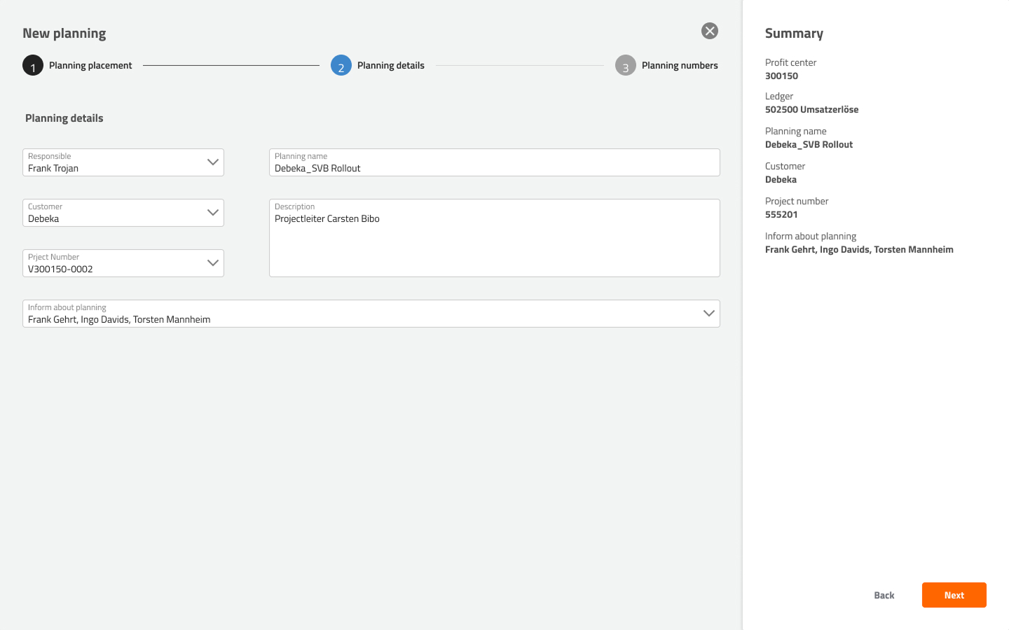Open the Inform about planning chevron

click(x=708, y=314)
